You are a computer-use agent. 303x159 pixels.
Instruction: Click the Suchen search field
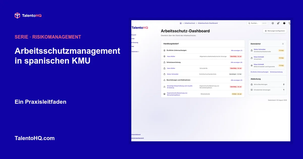pyautogui.click(x=258, y=23)
